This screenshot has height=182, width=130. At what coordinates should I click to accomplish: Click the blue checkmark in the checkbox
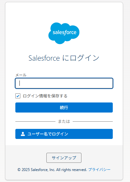point(18,96)
